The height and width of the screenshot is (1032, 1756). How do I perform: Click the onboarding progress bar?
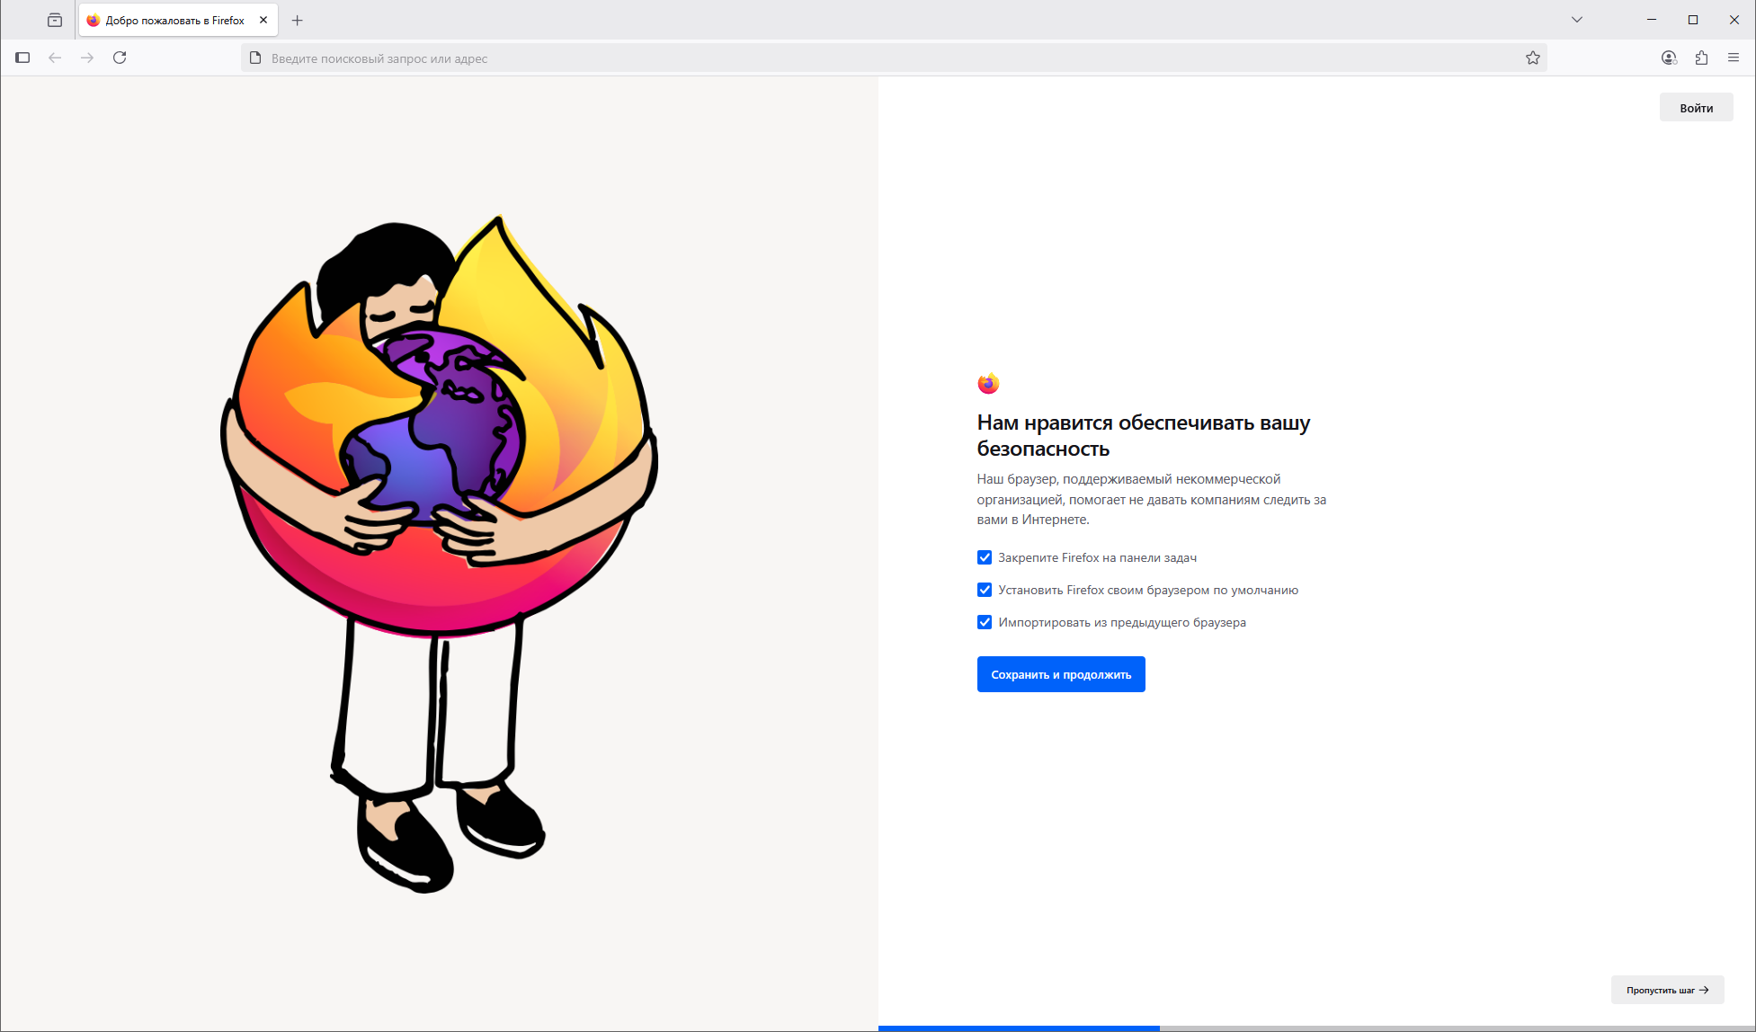pos(1316,1028)
